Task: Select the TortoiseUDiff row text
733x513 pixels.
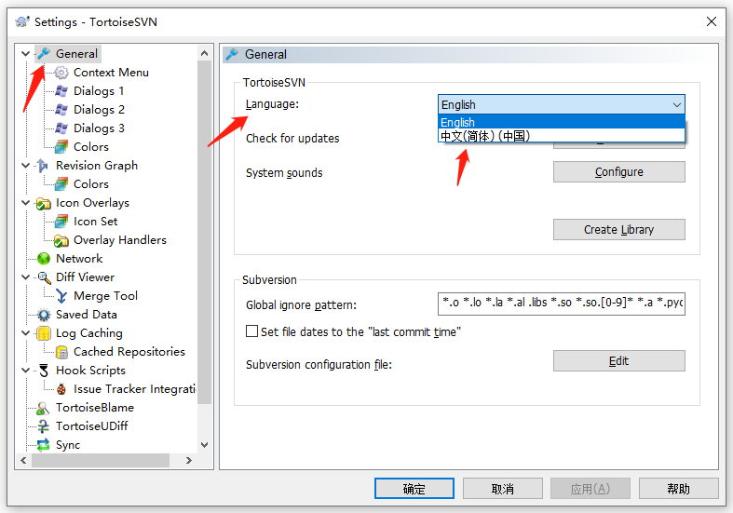Action: (x=91, y=426)
